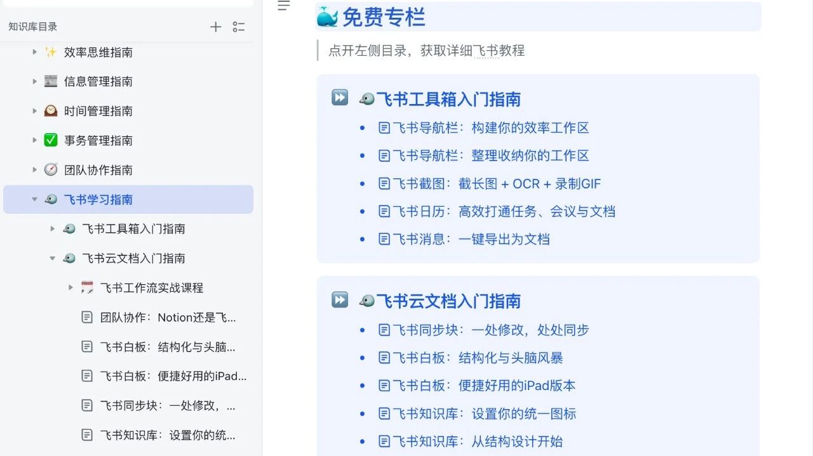This screenshot has height=456, width=813.
Task: Open the directory list options icon
Action: [x=239, y=27]
